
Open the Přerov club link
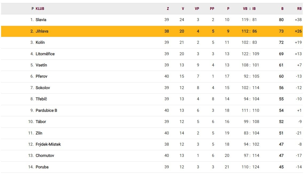41,76
